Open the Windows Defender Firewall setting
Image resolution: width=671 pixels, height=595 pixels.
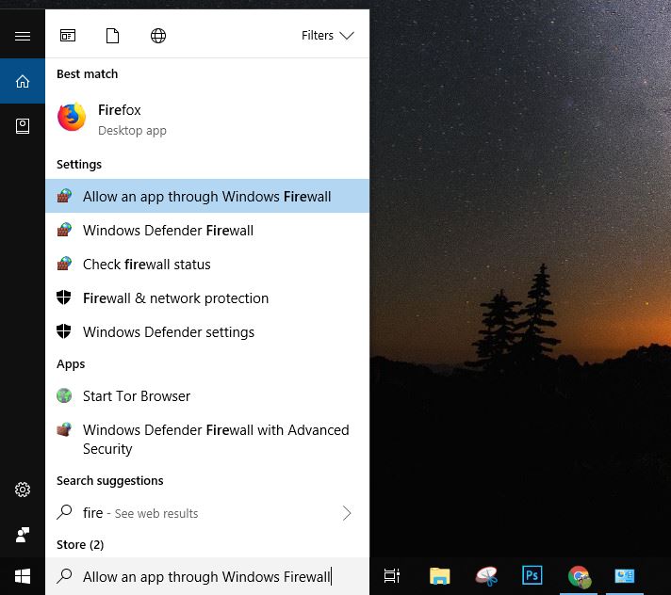click(x=207, y=231)
